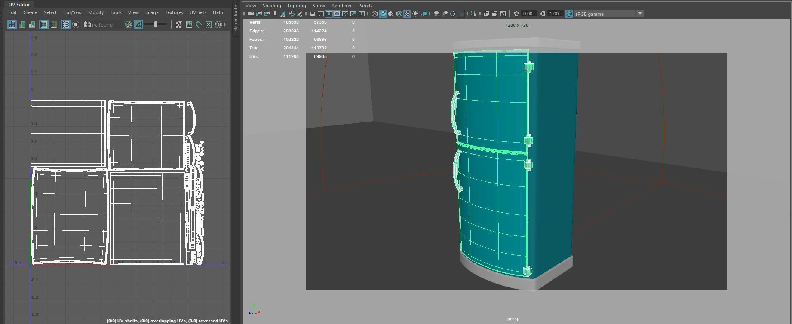Toggle RGB channels display icon
This screenshot has width=792, height=324.
coord(128,24)
